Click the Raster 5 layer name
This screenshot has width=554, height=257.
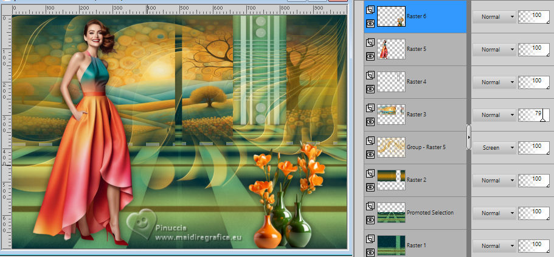click(416, 49)
